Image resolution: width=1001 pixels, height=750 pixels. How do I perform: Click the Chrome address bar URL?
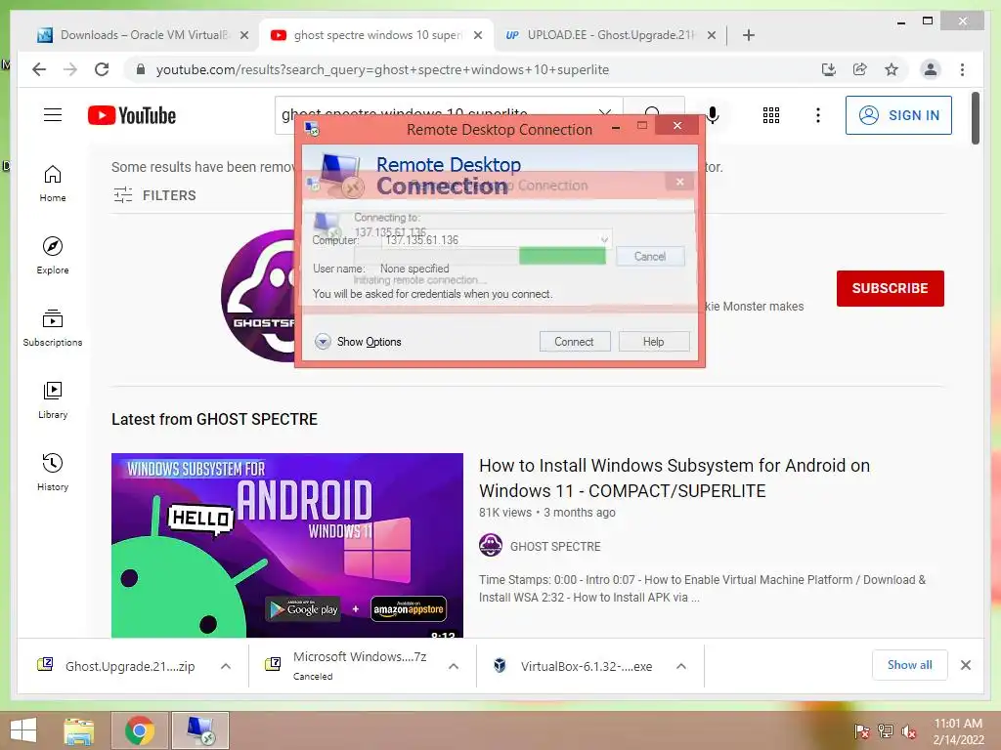click(382, 69)
